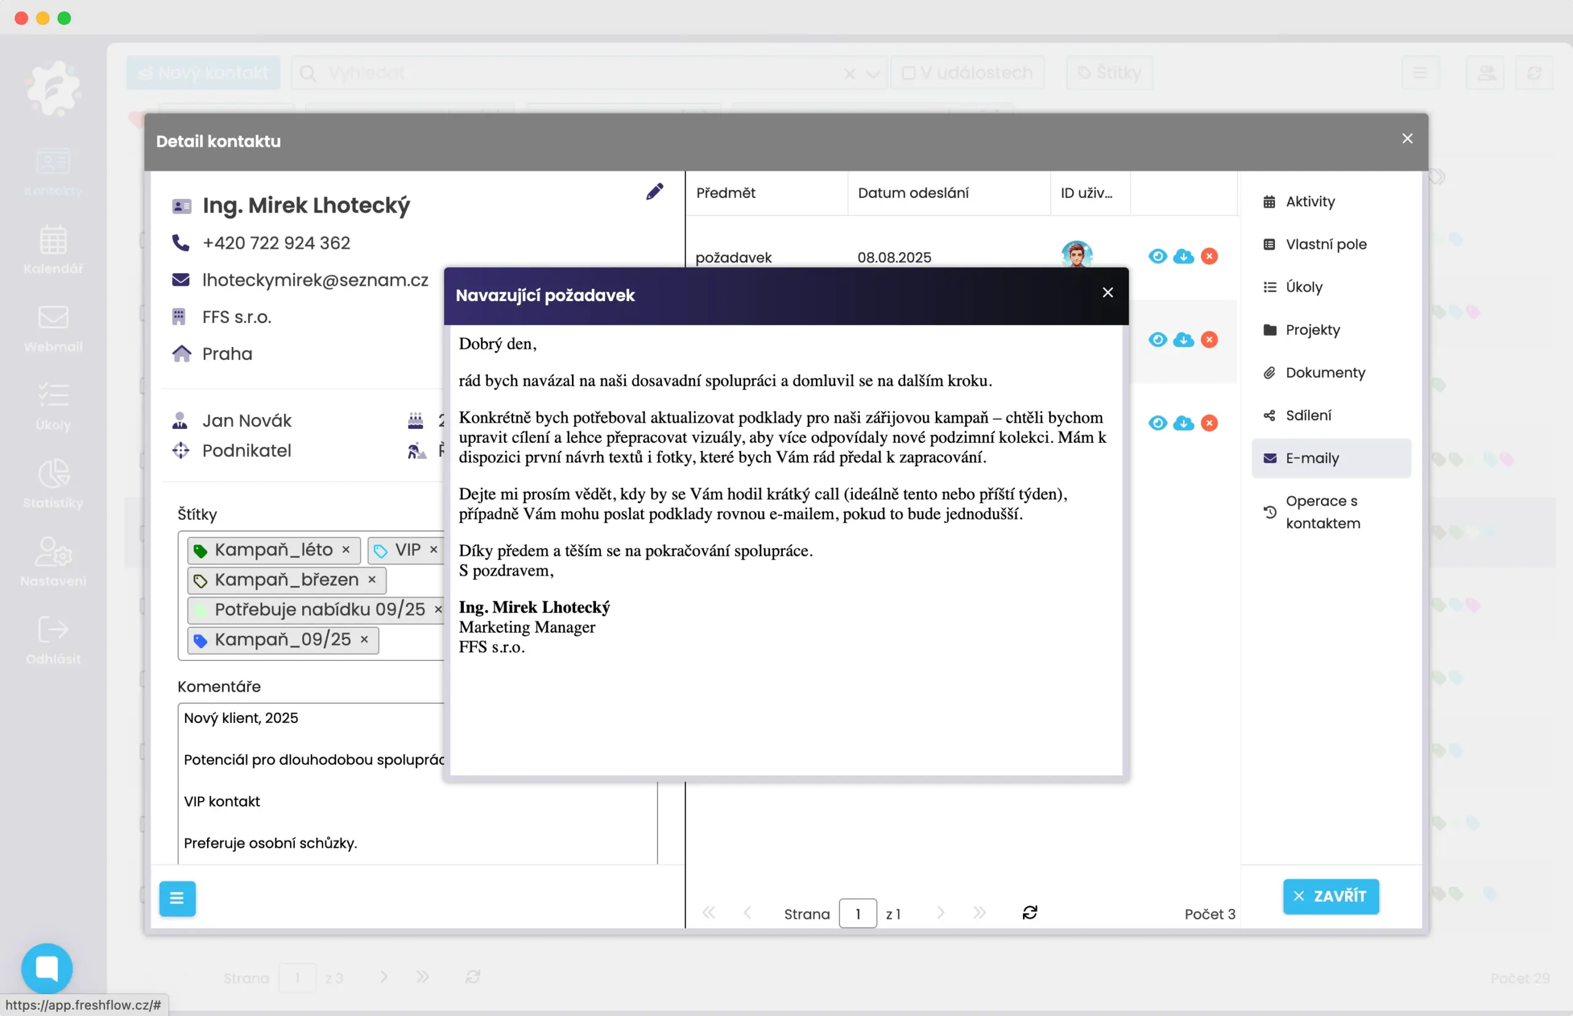Viewport: 1573px width, 1016px height.
Task: View the požadavek email with eye icon
Action: tap(1157, 257)
